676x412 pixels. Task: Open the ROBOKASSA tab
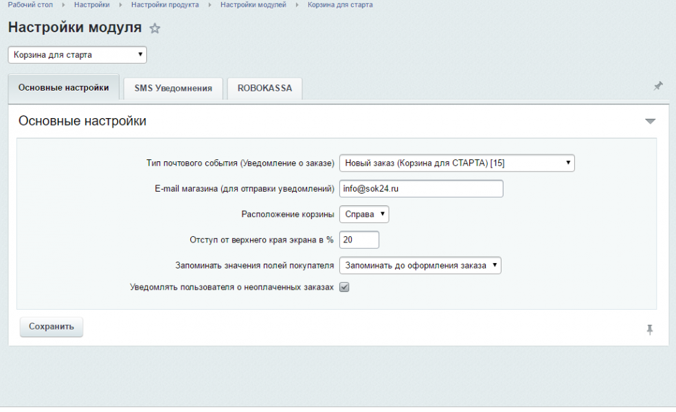(264, 88)
